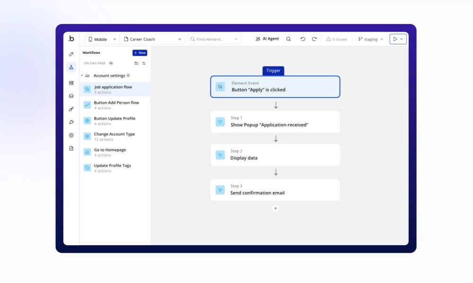
Task: Open the Styles tab paintbrush icon
Action: [71, 109]
